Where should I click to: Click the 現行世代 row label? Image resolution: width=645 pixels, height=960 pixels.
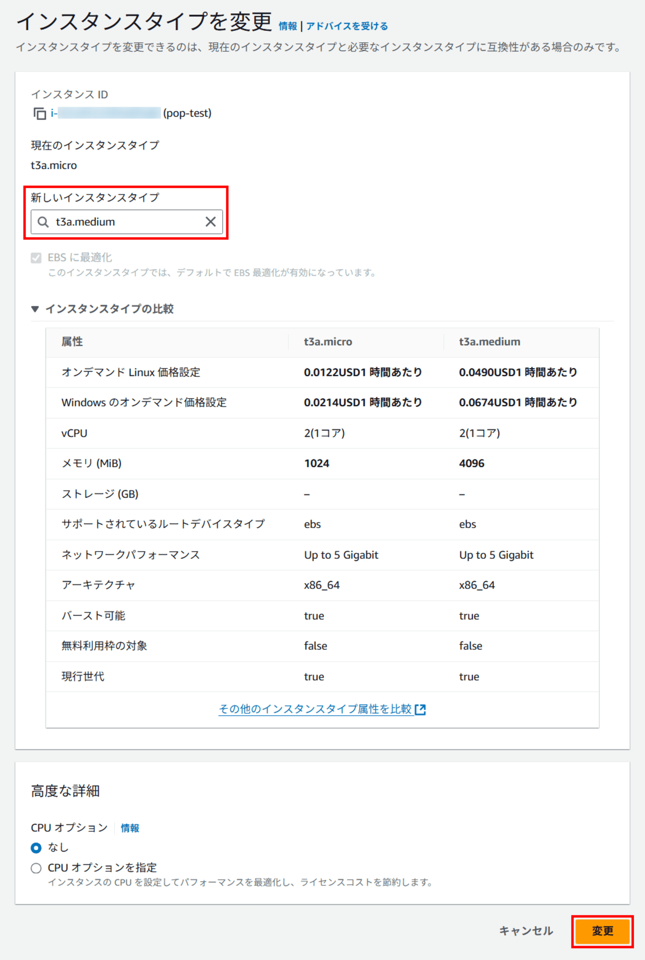pyautogui.click(x=83, y=676)
